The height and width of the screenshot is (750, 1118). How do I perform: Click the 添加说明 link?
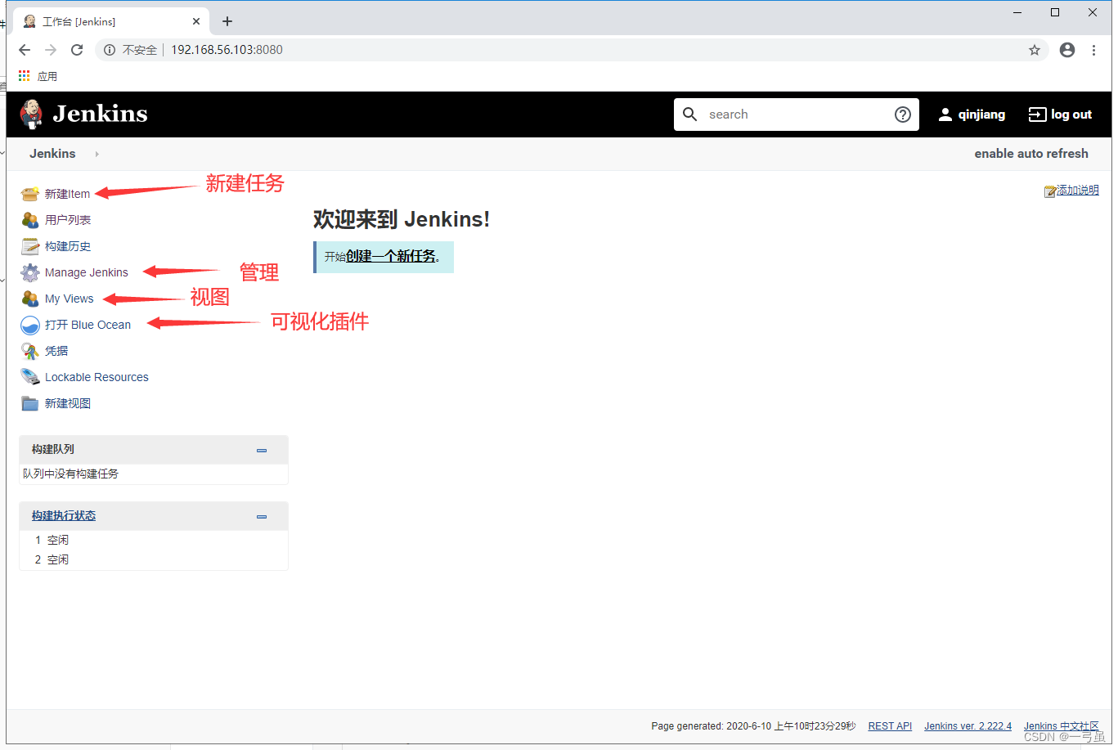point(1078,190)
